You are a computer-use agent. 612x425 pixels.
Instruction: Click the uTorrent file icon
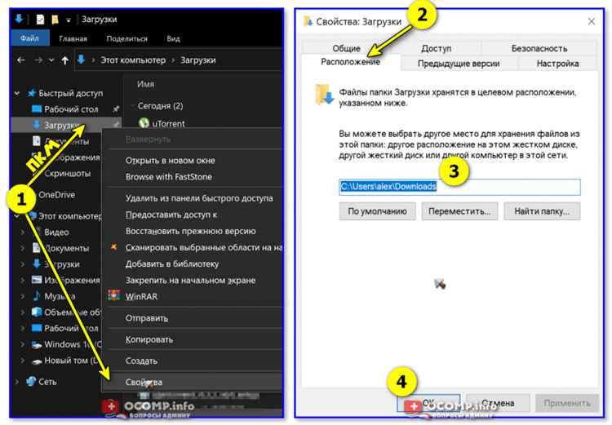click(144, 123)
